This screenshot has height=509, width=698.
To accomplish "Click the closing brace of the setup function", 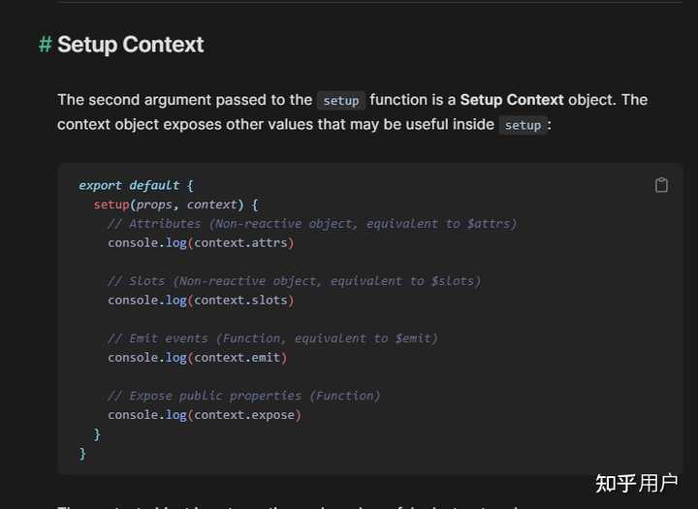I will (x=97, y=434).
